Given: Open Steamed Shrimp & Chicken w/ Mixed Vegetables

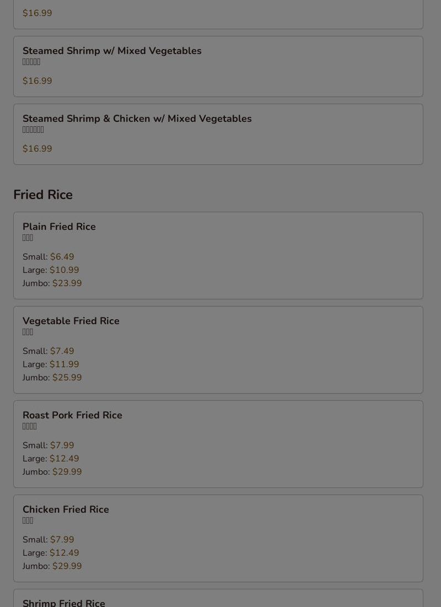Looking at the screenshot, I should click(137, 119).
